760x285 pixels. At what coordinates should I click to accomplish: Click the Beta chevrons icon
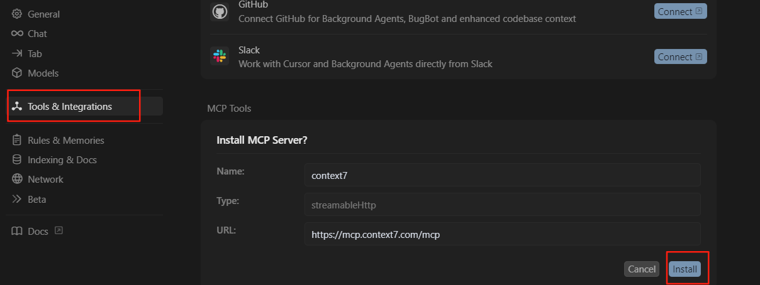click(17, 199)
